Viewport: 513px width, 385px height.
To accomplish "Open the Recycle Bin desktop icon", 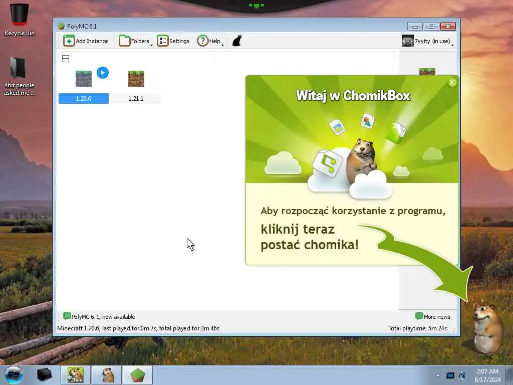I will 20,20.
